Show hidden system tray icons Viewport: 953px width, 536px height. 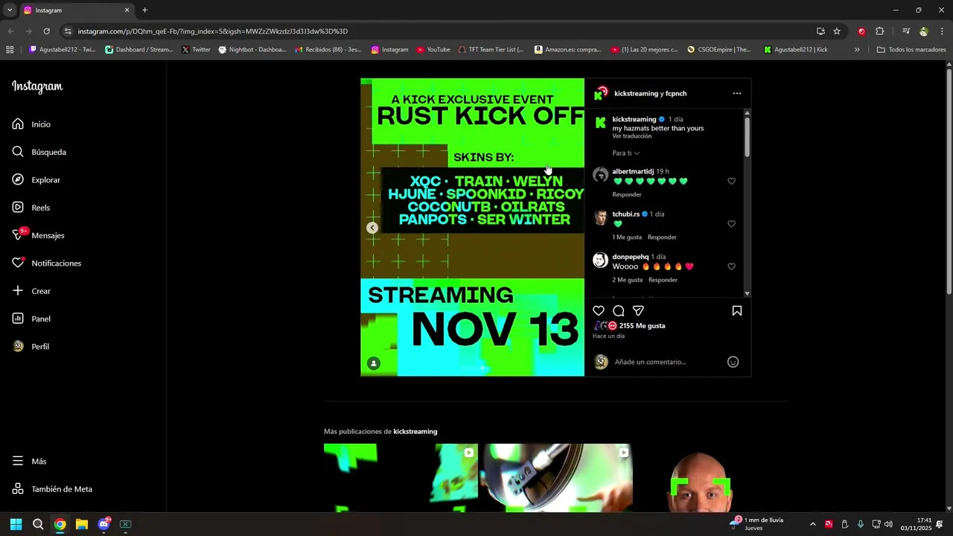coord(812,524)
